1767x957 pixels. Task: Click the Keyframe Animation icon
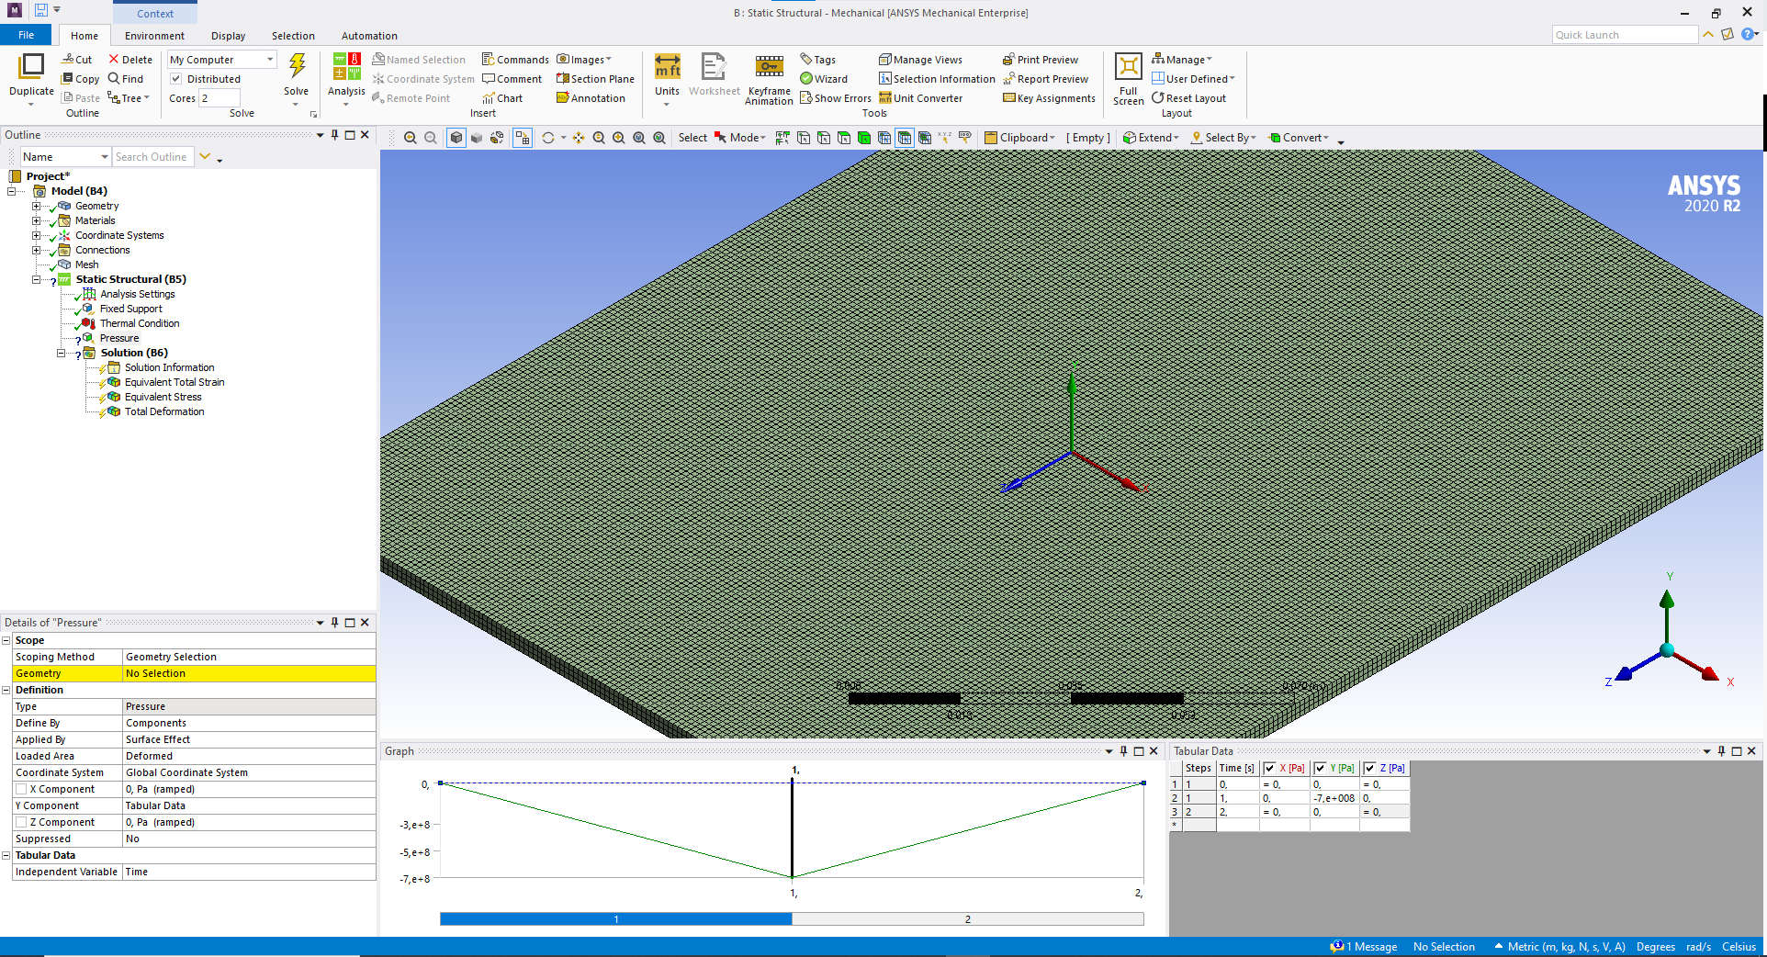coord(769,69)
